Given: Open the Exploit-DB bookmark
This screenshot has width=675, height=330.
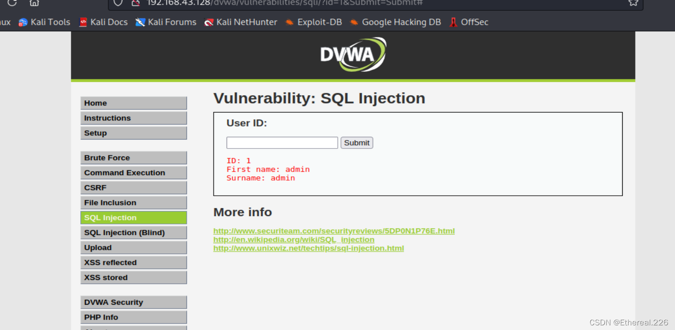Looking at the screenshot, I should pyautogui.click(x=313, y=22).
